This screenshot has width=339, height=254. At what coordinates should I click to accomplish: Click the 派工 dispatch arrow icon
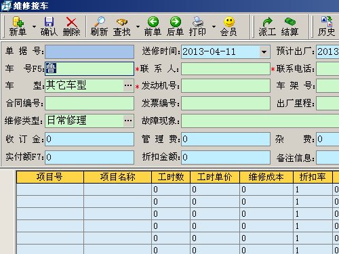point(267,26)
